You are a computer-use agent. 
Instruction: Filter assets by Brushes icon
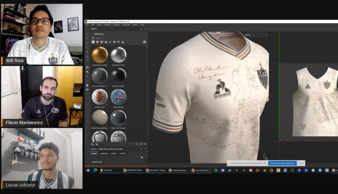click(110, 42)
